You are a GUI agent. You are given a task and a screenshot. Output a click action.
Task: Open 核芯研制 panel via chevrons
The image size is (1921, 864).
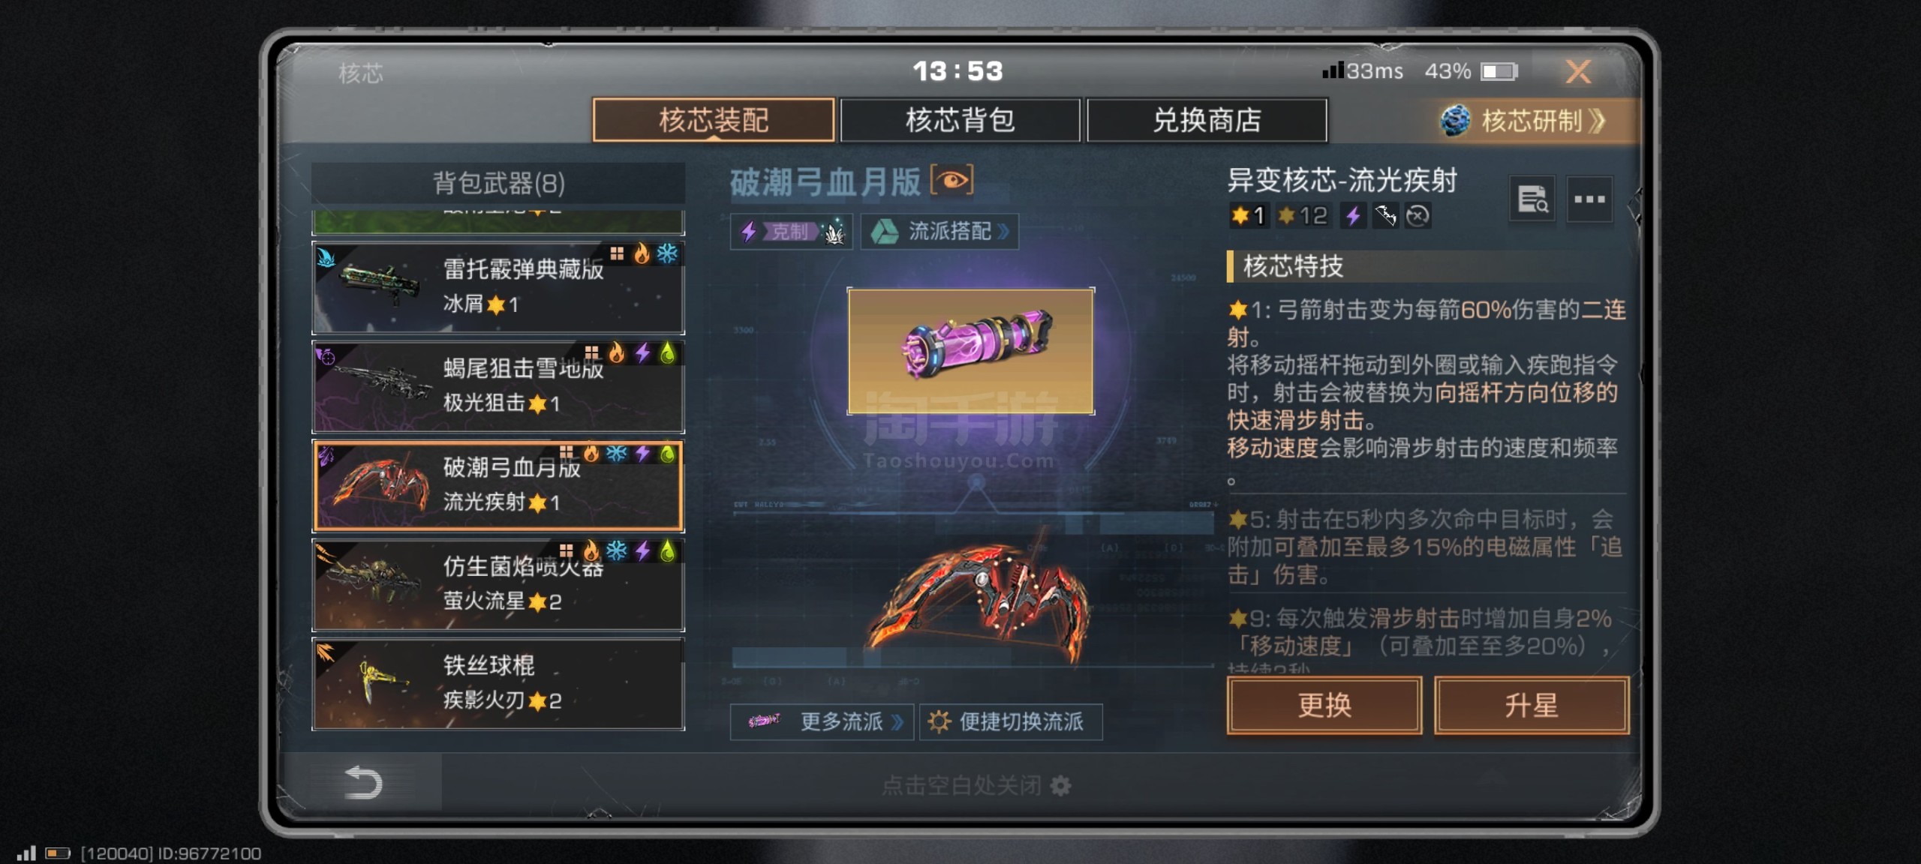click(1597, 120)
